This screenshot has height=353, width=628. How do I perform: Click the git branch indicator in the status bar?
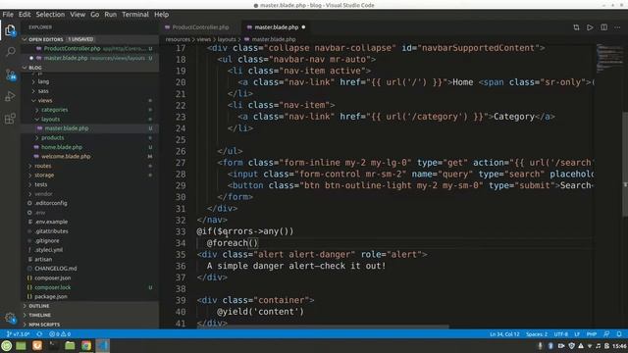[19, 333]
